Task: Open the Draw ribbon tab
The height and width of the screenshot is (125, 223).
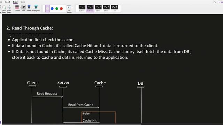Action: tap(15, 2)
